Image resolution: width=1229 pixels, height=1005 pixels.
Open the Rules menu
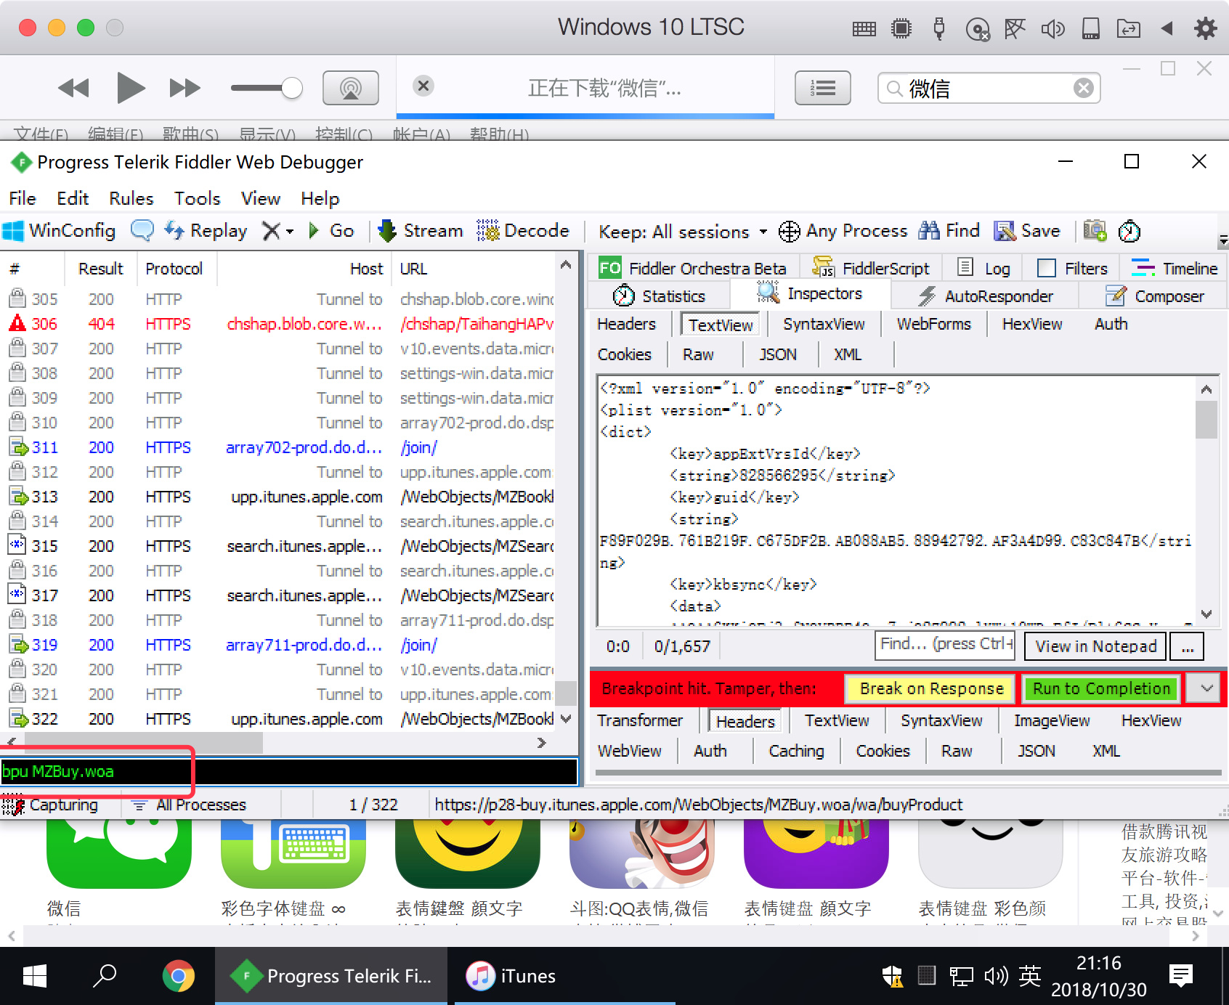(x=131, y=198)
